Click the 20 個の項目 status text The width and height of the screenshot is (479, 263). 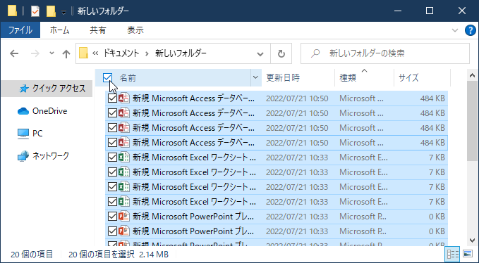[x=32, y=254]
